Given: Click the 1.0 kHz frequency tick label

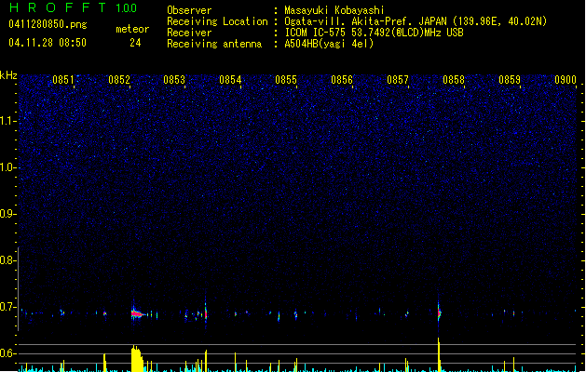Looking at the screenshot, I should tap(8, 167).
